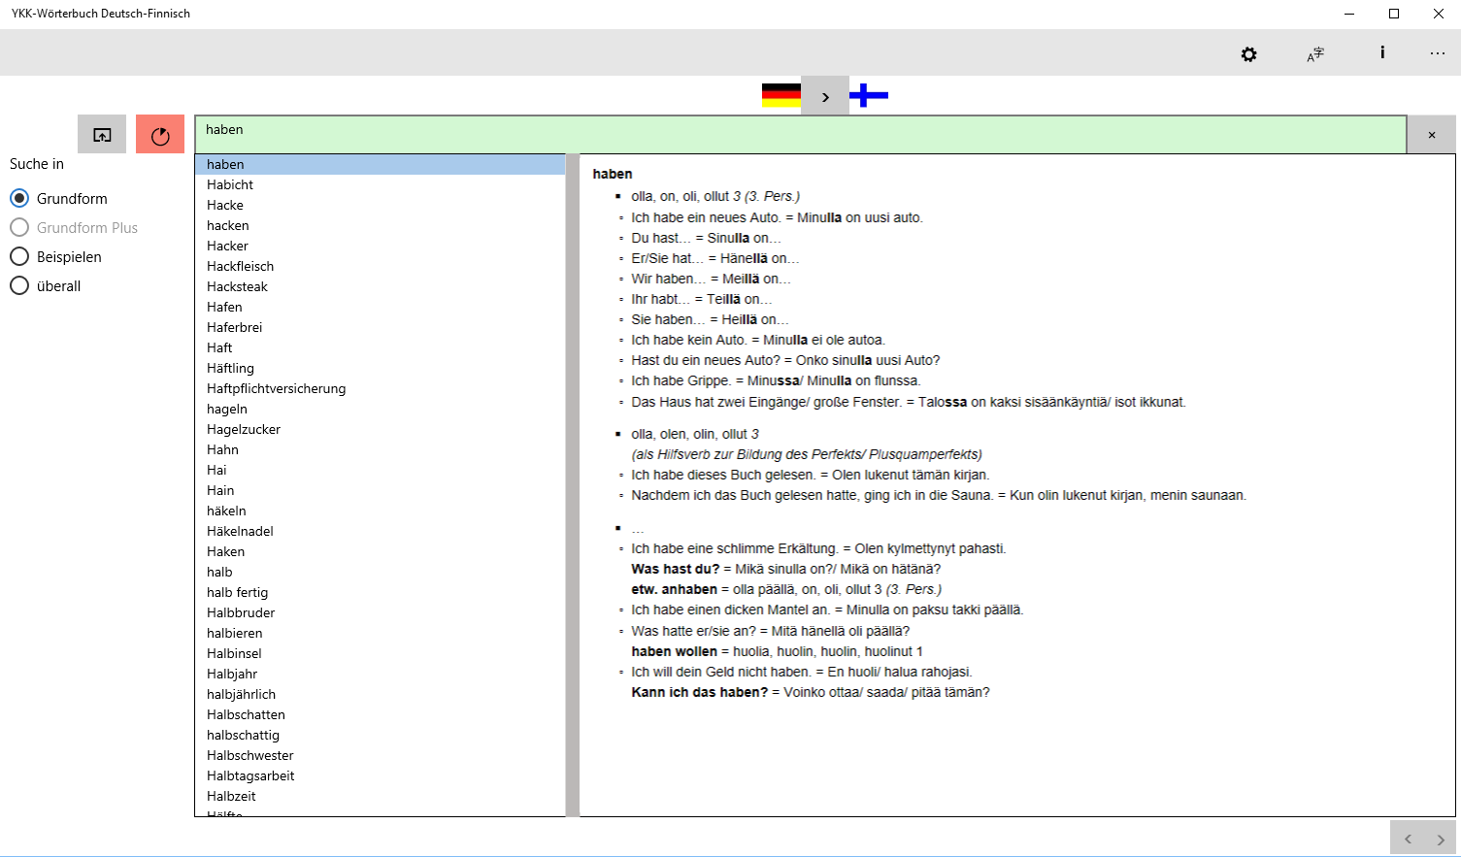Screen dimensions: 1461x857
Task: Select 'Hahn' in the word list
Action: [x=380, y=449]
